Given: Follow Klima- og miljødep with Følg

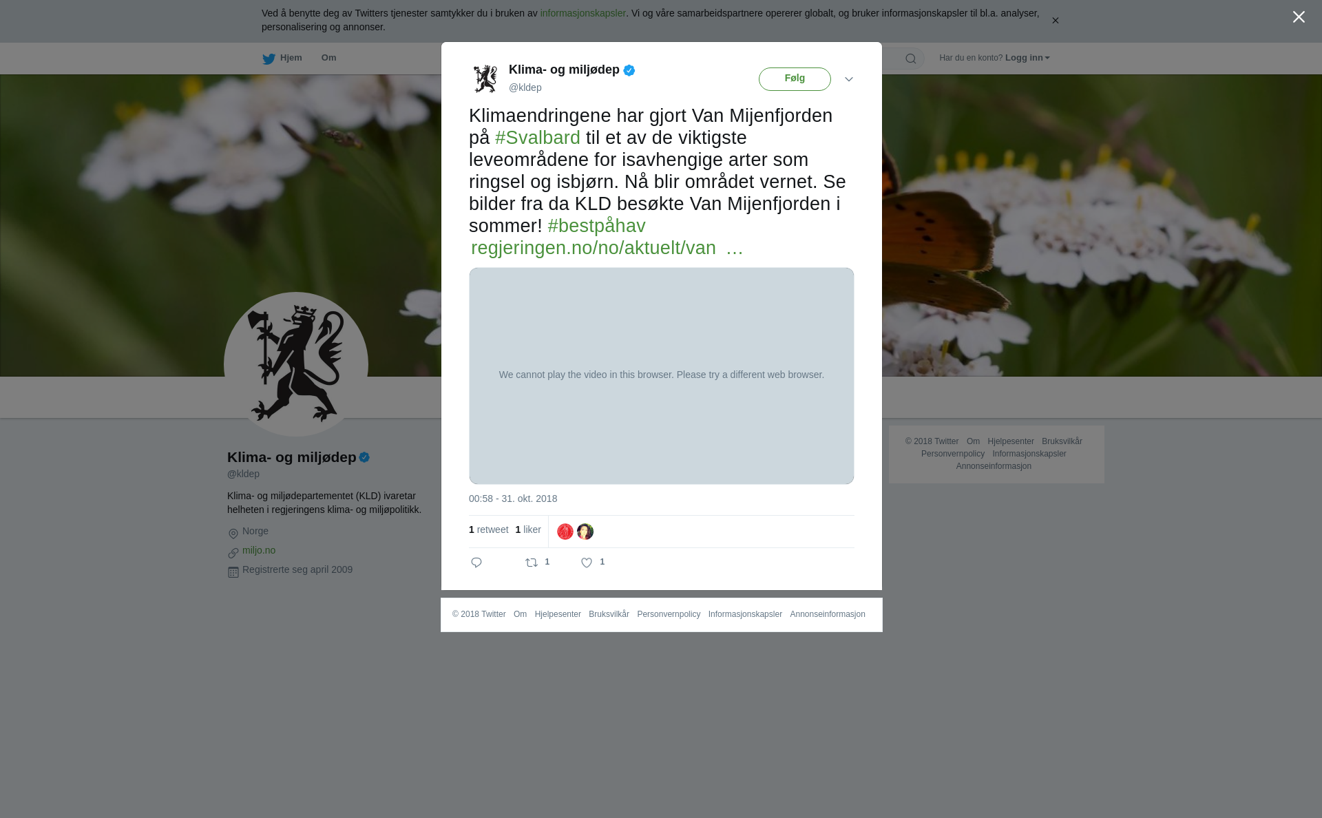Looking at the screenshot, I should (x=795, y=79).
